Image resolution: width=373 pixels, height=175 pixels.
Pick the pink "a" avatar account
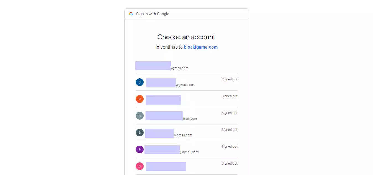coord(140,166)
